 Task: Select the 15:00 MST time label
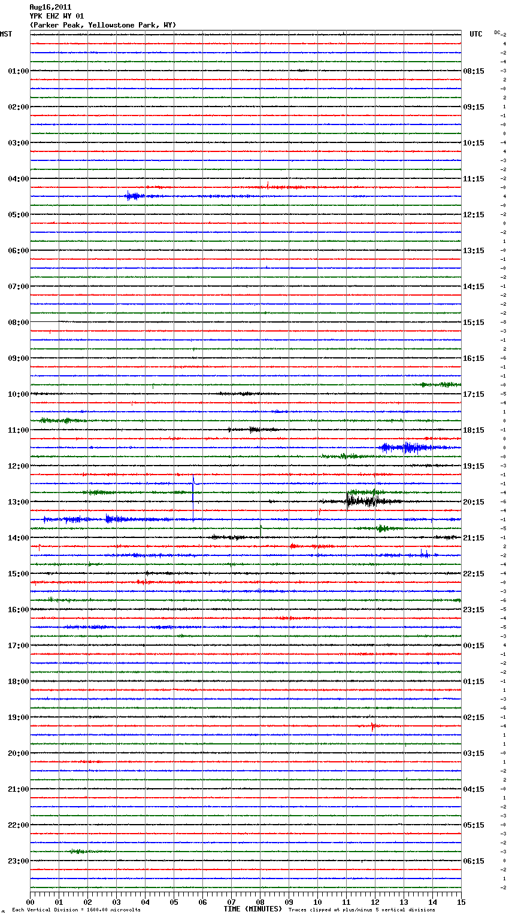[18, 574]
